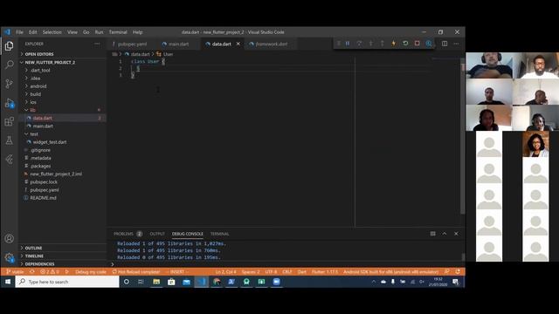The image size is (559, 314).
Task: Expand the TIMELINE section
Action: 62,256
